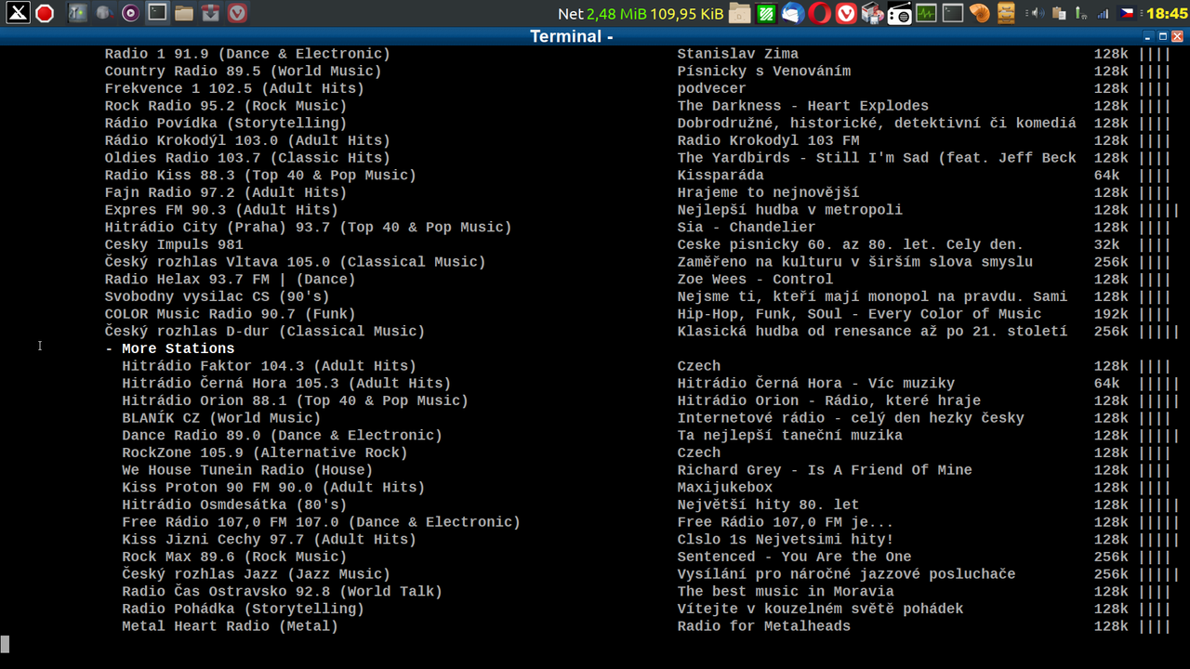Select Hitrádio Orion 88.1 station
Viewport: 1190px width, 669px height.
click(x=296, y=400)
